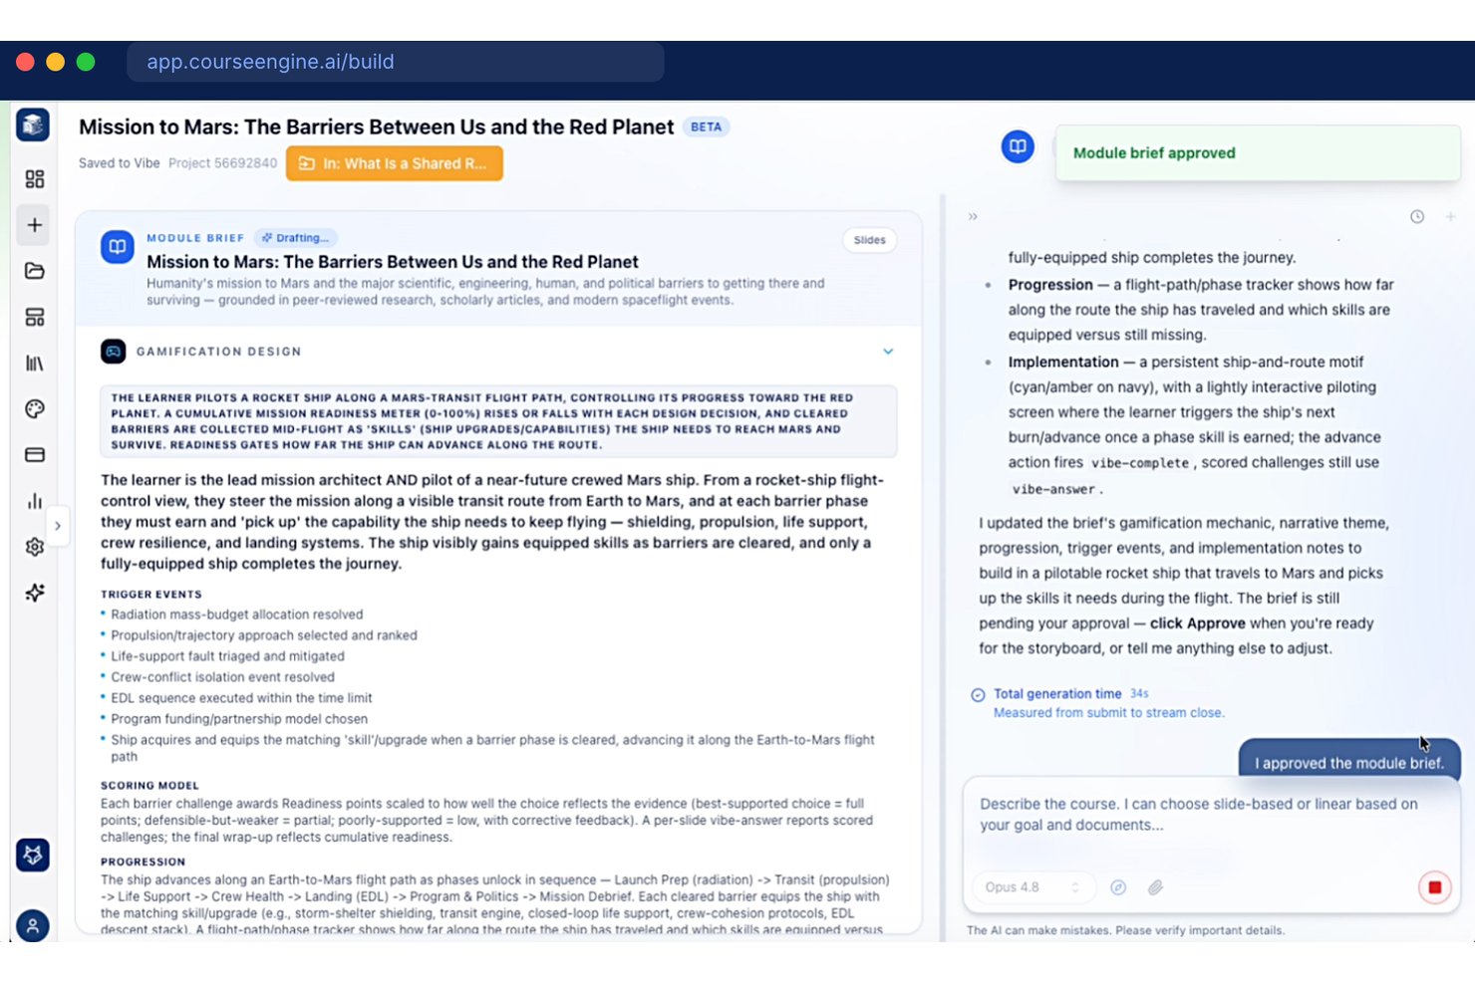
Task: Open chat history clock icon
Action: [1417, 216]
